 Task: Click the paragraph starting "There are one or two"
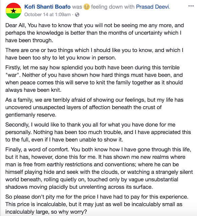coord(94,54)
